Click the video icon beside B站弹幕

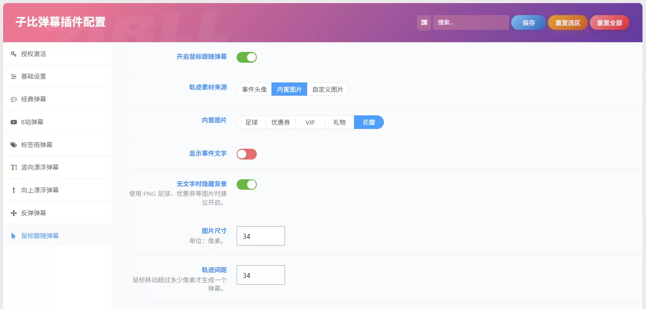pos(14,122)
